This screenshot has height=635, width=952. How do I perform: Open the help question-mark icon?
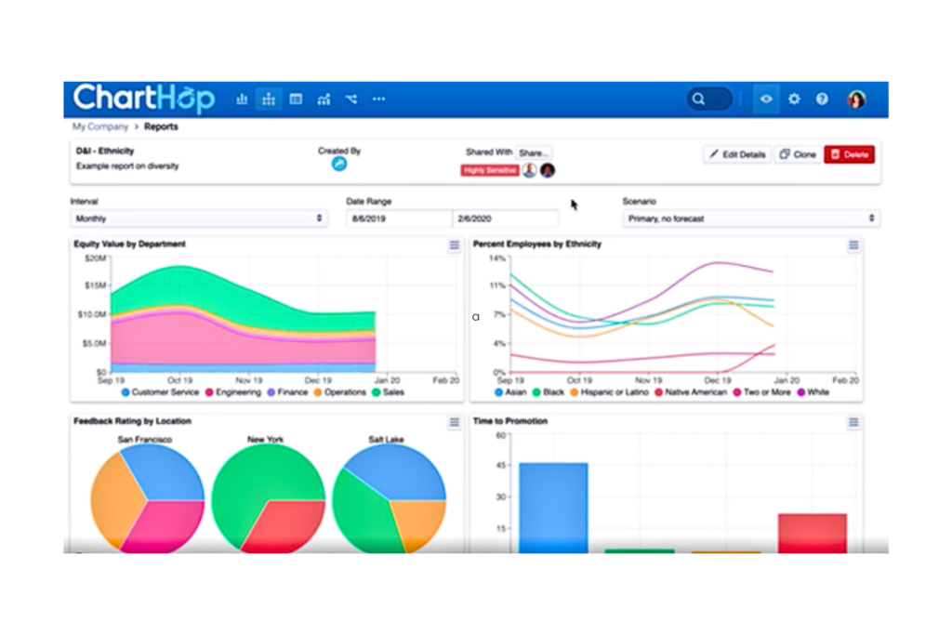pyautogui.click(x=821, y=99)
